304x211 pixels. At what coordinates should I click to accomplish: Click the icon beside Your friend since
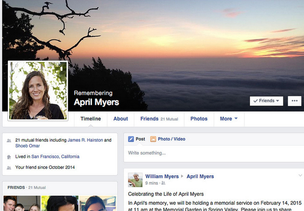point(9,168)
